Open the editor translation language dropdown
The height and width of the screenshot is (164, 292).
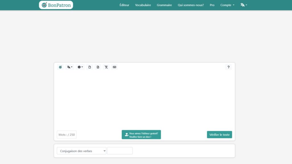coord(70,67)
